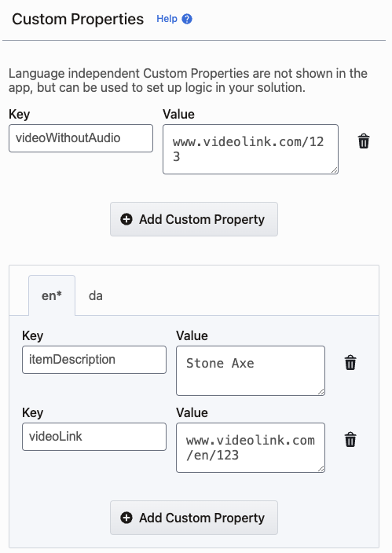The image size is (392, 553).
Task: Focus the videoLink key field
Action: coord(94,437)
